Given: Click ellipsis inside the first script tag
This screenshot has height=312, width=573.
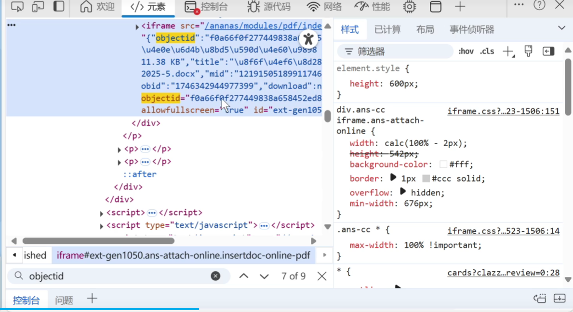Looking at the screenshot, I should 152,212.
